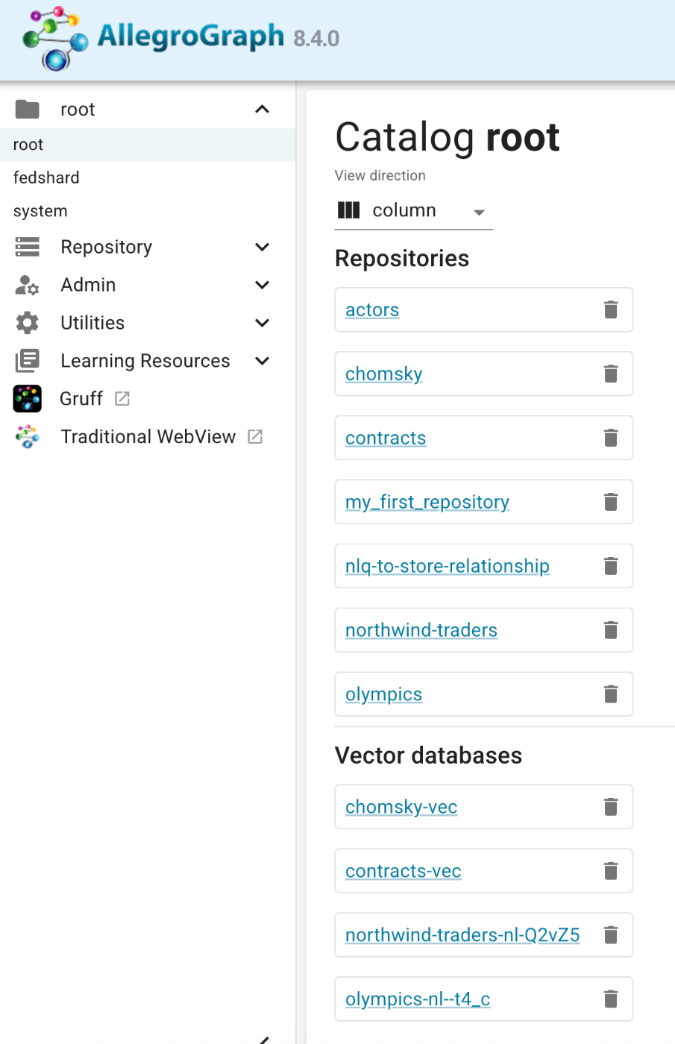The image size is (675, 1044).
Task: Delete northwind-traders-nl-Q2vZ5 using trash icon
Action: point(611,935)
